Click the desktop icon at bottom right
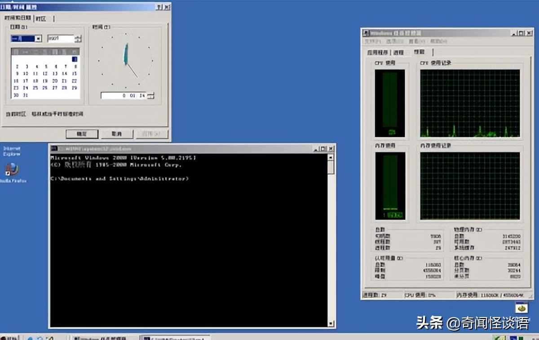Screen dimensions: 539x340 521,309
